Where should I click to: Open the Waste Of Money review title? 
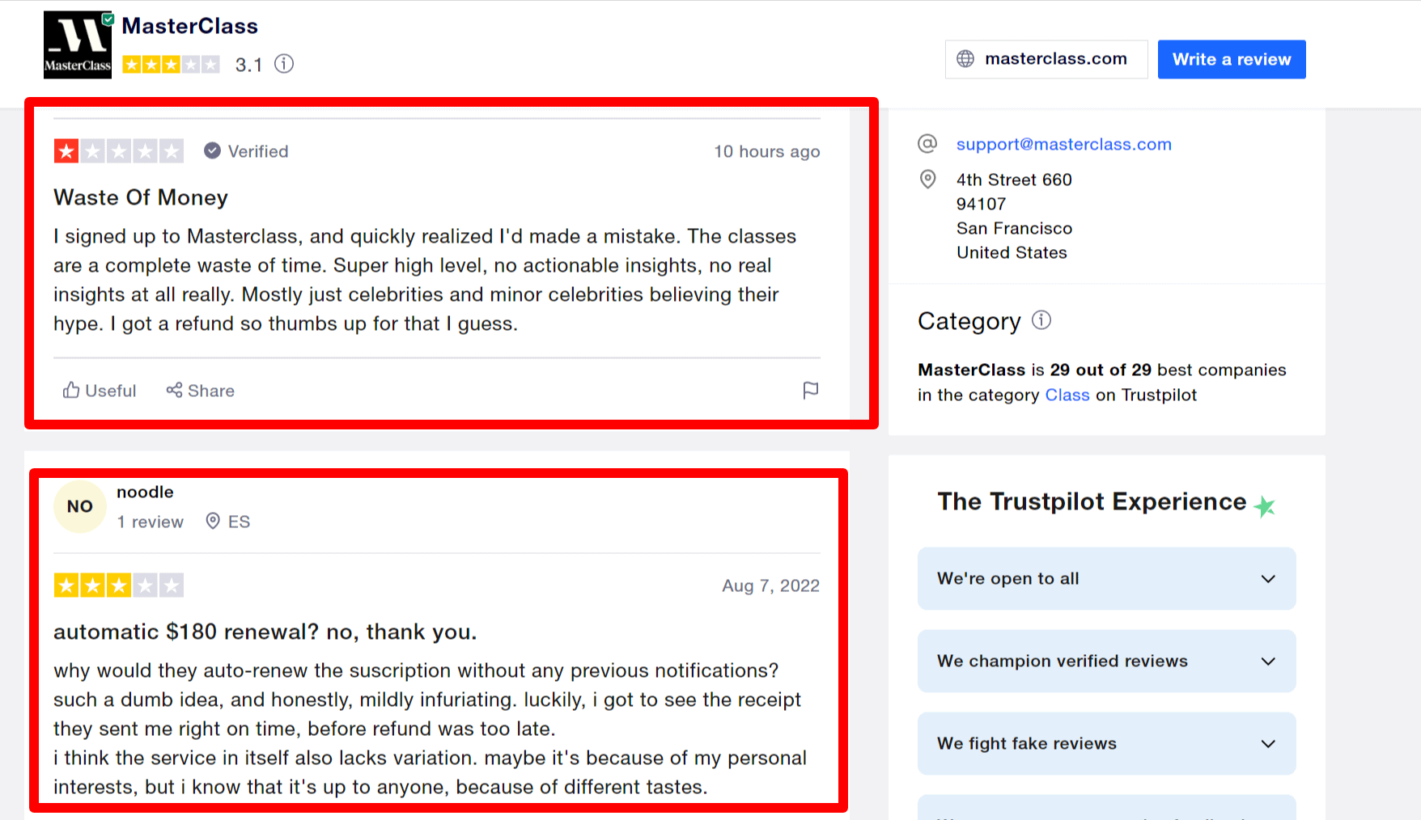[x=141, y=197]
